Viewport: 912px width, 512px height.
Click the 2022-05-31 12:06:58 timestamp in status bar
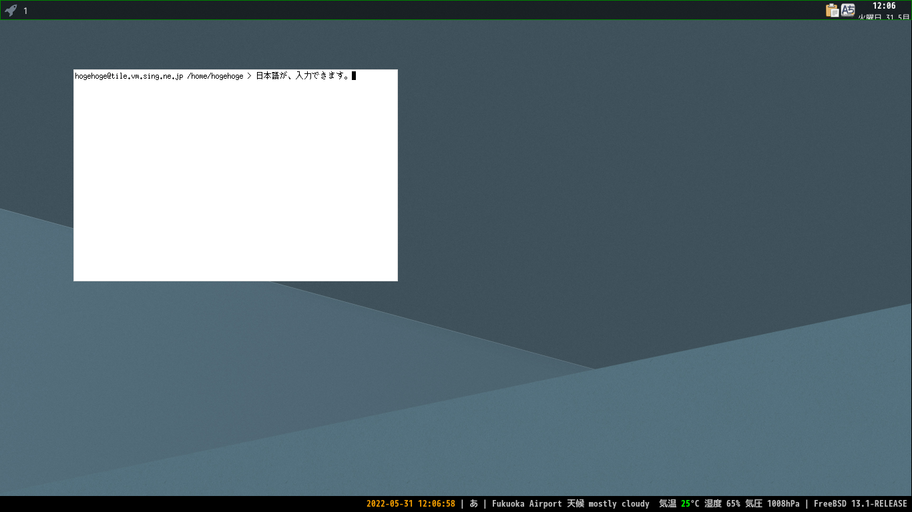(x=411, y=504)
